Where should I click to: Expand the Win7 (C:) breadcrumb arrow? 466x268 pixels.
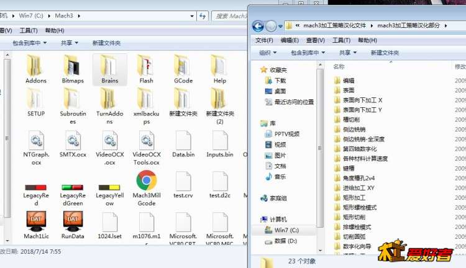click(49, 16)
